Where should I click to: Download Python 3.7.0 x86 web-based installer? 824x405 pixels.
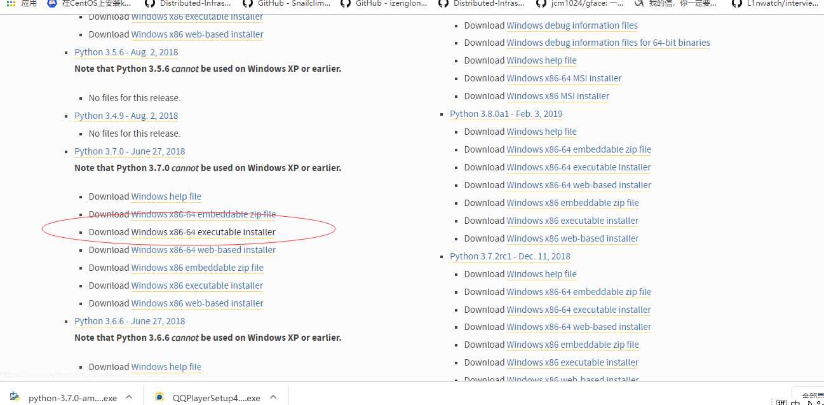pos(198,303)
